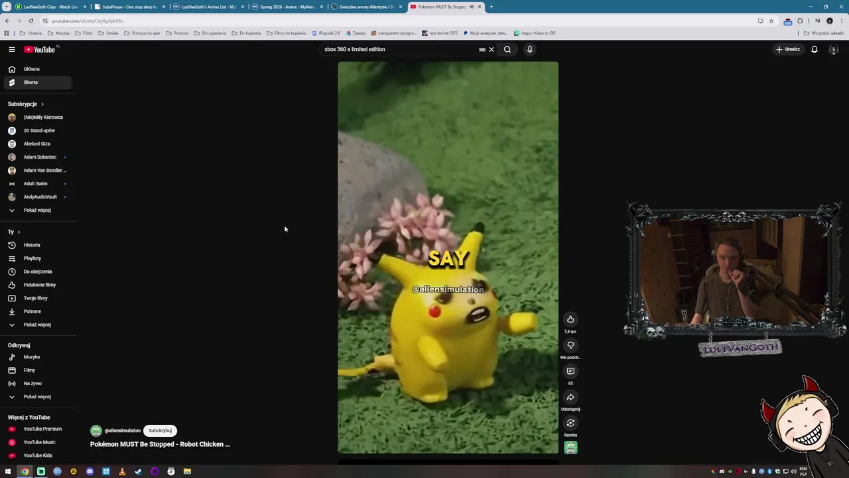Open the Ty section
This screenshot has height=478, width=849.
(14, 232)
